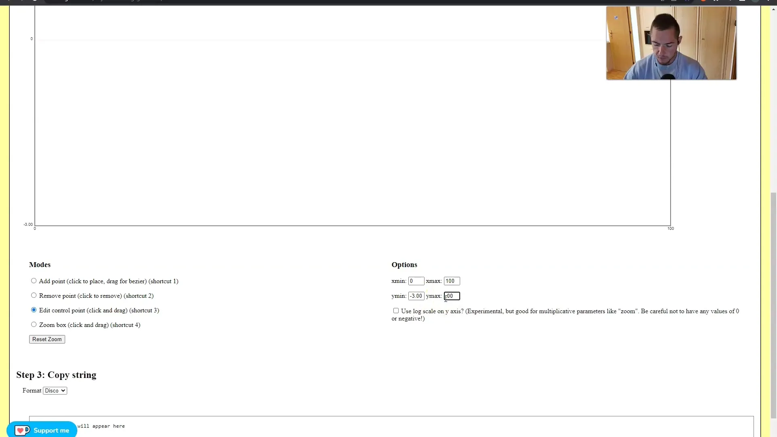Click Step 3 Copy string section header

[x=56, y=375]
